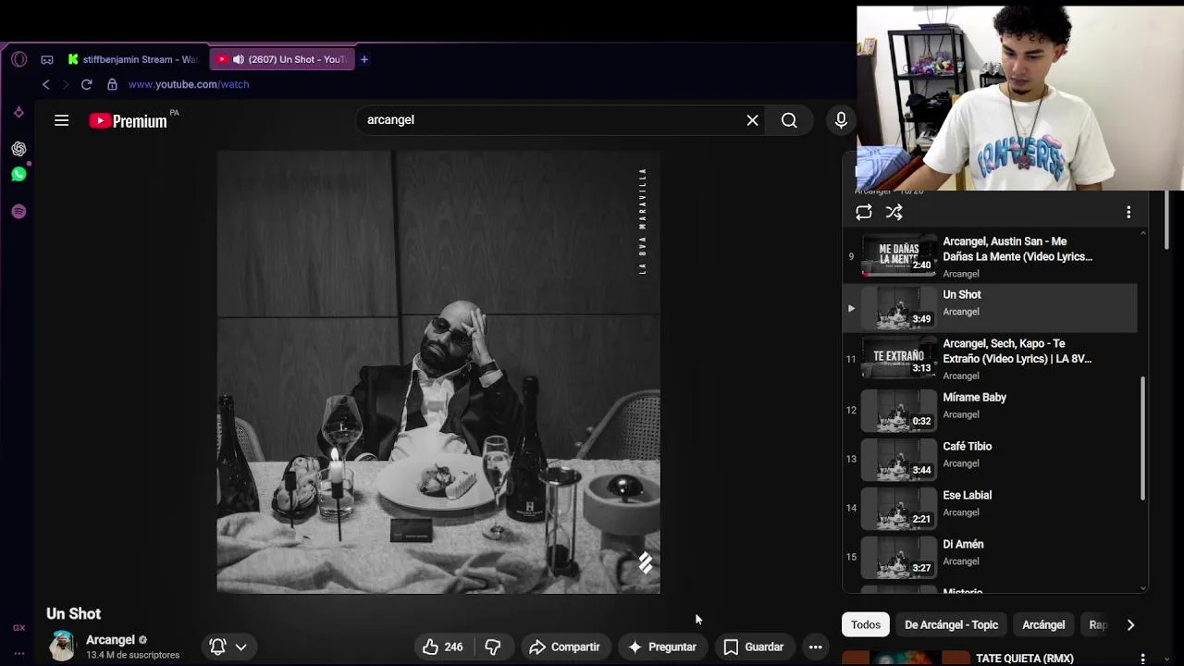This screenshot has width=1184, height=666.
Task: Open the Arcangel channel name link
Action: click(110, 640)
